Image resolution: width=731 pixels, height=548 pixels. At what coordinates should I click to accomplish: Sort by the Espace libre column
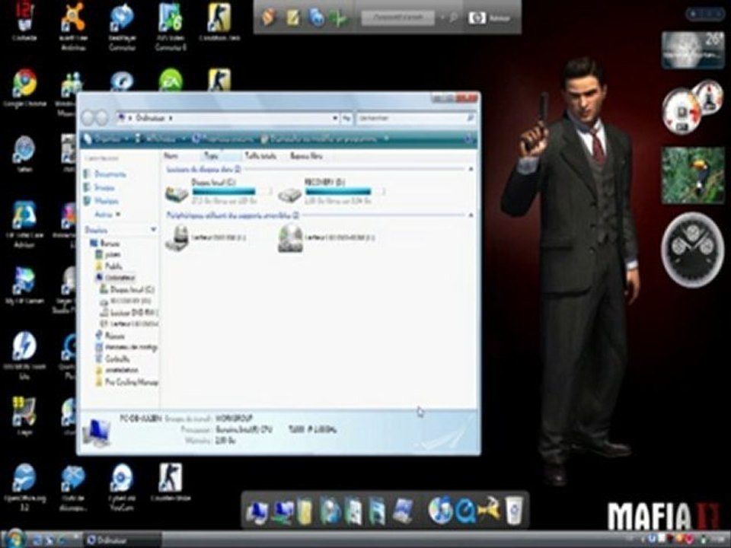click(x=306, y=155)
